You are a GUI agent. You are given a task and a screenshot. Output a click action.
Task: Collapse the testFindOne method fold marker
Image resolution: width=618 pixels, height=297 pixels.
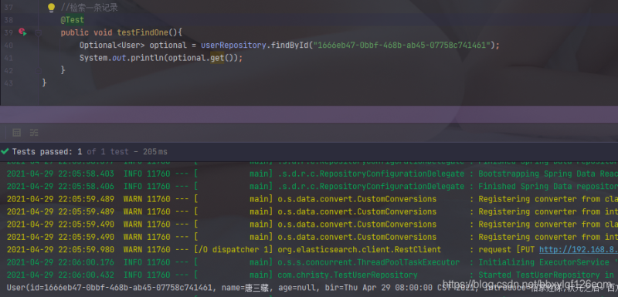pyautogui.click(x=39, y=33)
